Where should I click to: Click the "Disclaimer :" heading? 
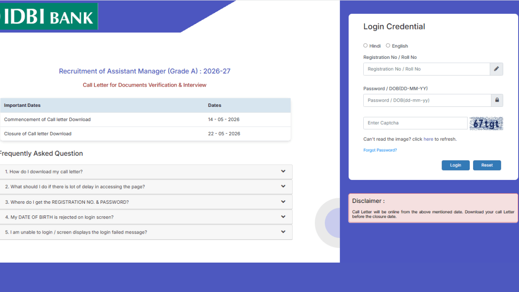pyautogui.click(x=368, y=201)
